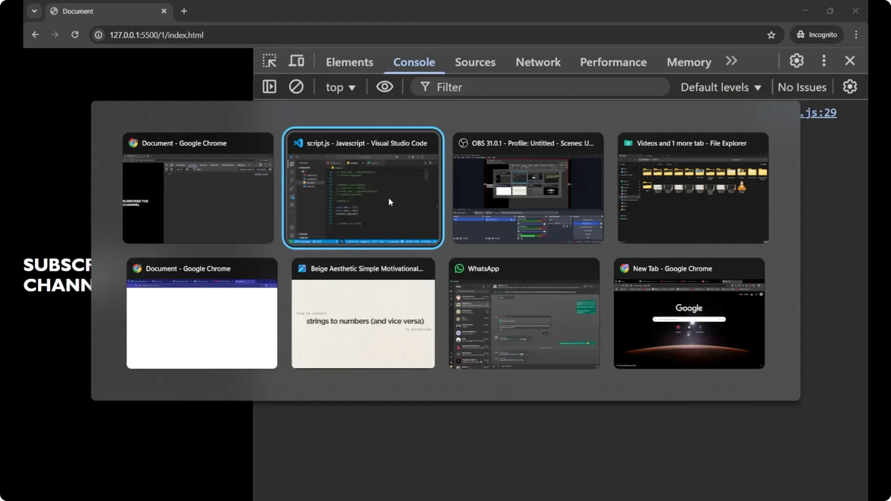Switch to the Sources tab
The height and width of the screenshot is (501, 891).
[475, 62]
